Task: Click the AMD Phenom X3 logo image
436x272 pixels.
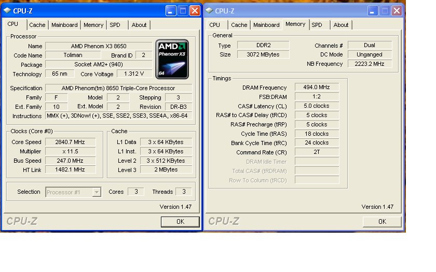Action: click(172, 59)
